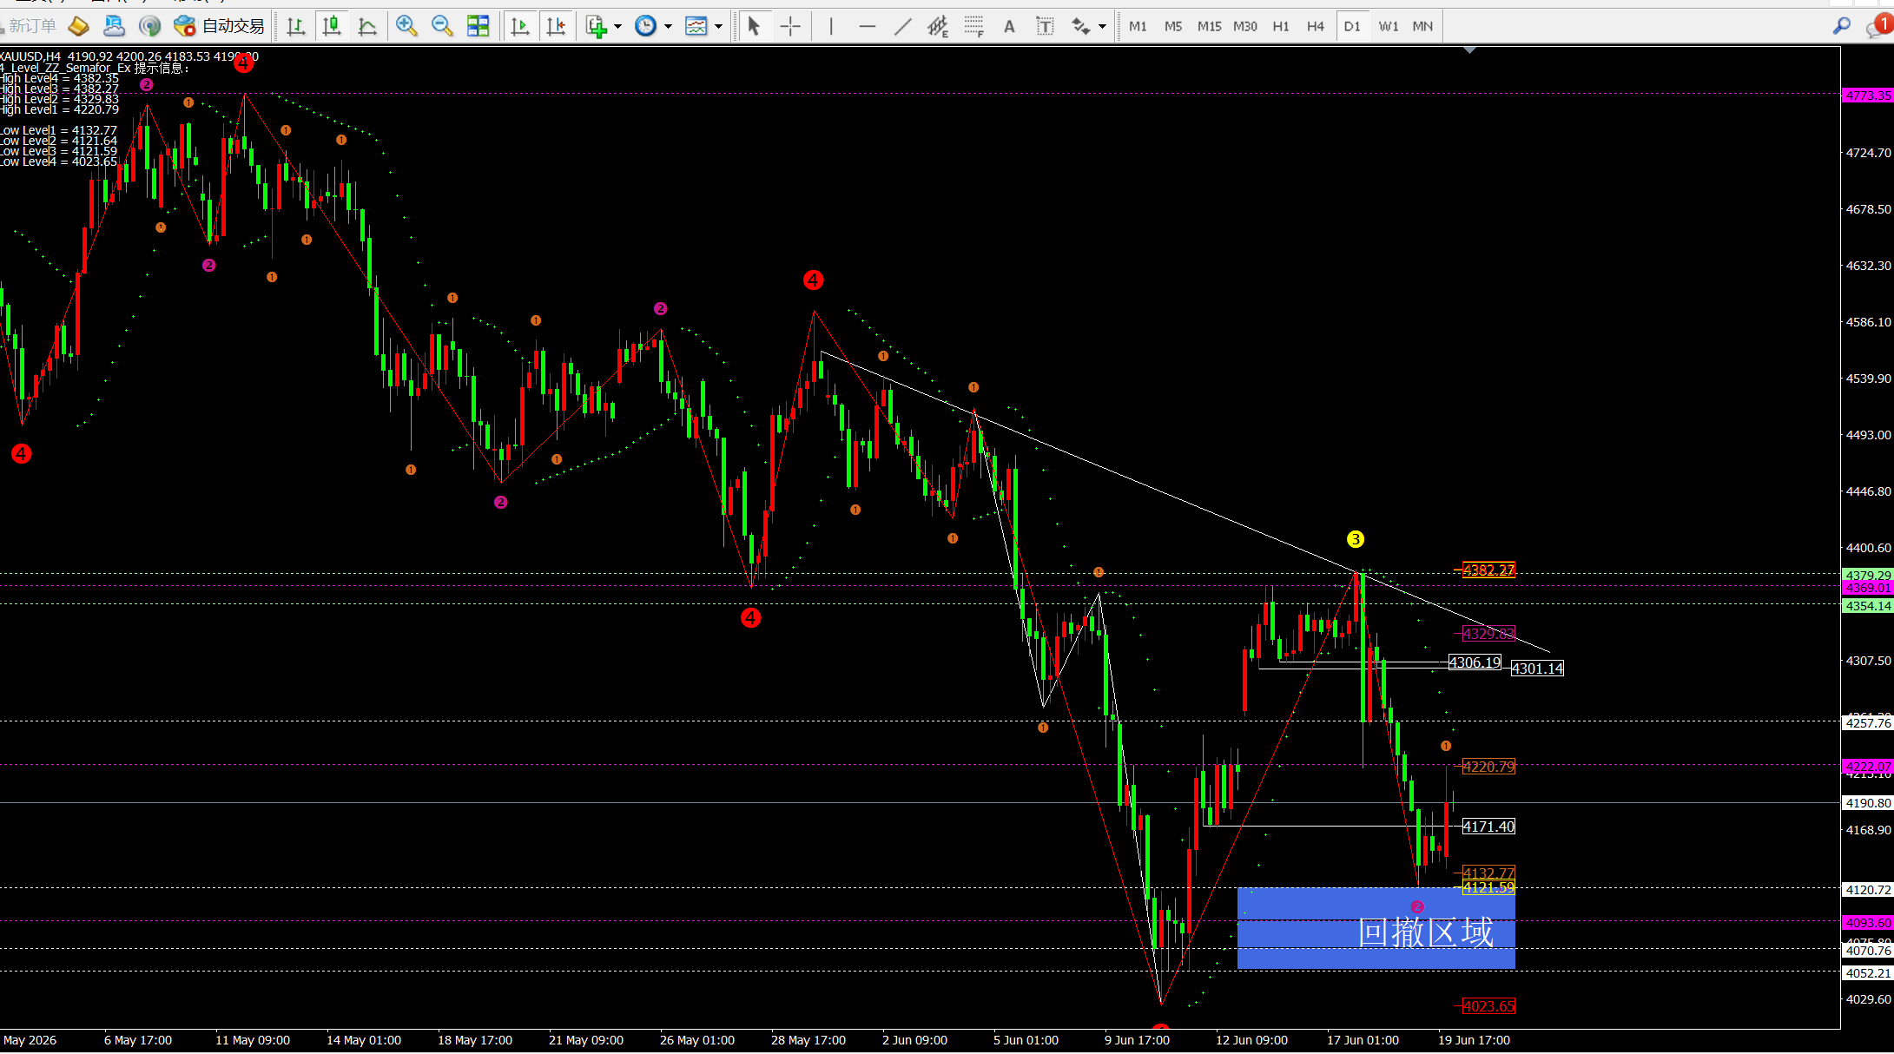The height and width of the screenshot is (1054, 1894).
Task: Tile chart windows with the grid icon
Action: [x=478, y=26]
